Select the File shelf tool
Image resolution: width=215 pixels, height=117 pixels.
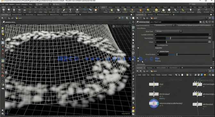pos(96,11)
